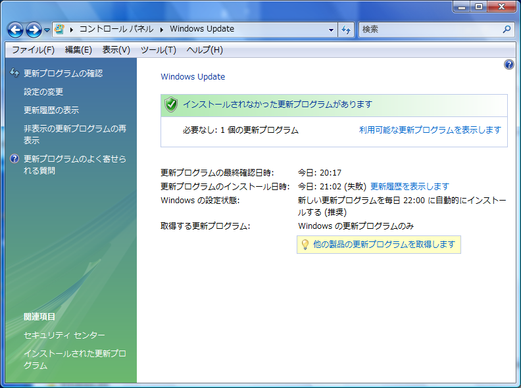This screenshot has height=388, width=521.
Task: Click the refresh button beside address bar
Action: tap(346, 30)
